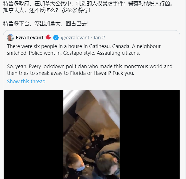
Task: Open the Jan 2 timestamp
Action: tap(99, 38)
